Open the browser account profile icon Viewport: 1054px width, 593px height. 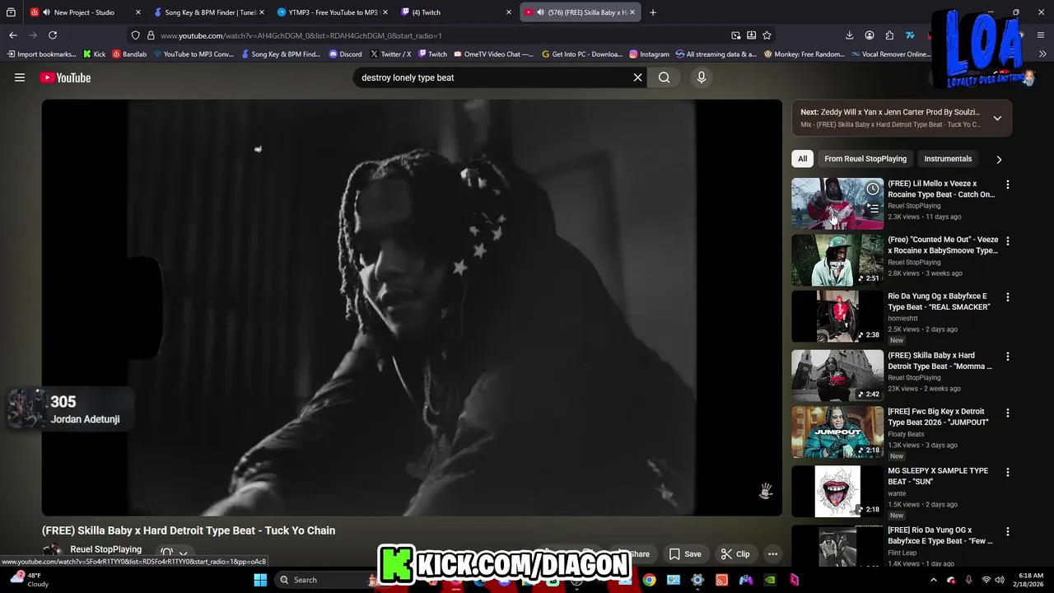(870, 35)
